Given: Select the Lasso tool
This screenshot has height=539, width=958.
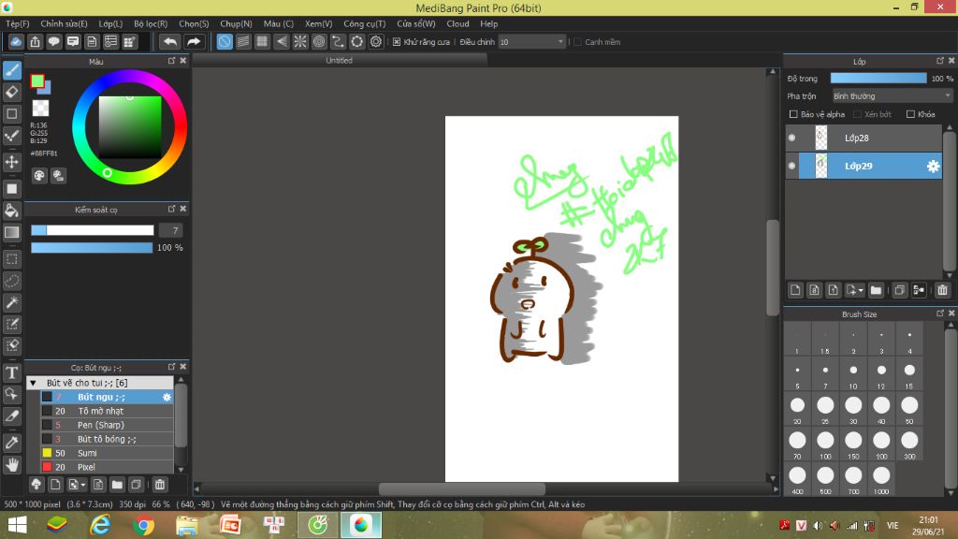Looking at the screenshot, I should [x=11, y=281].
